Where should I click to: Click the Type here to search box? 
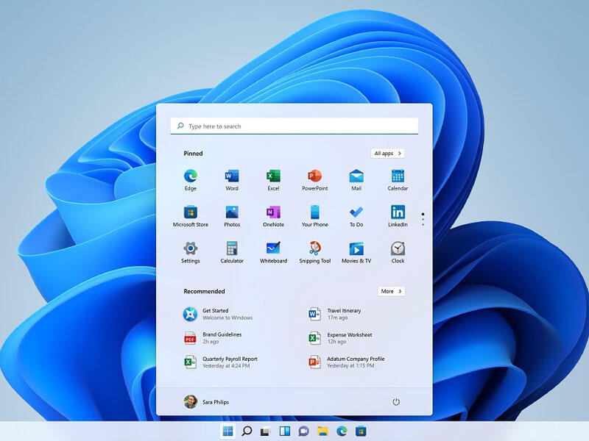294,126
